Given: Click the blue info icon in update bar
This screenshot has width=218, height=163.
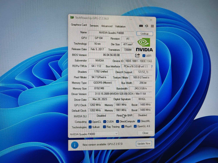Looking at the screenshot, I should tap(75, 145).
